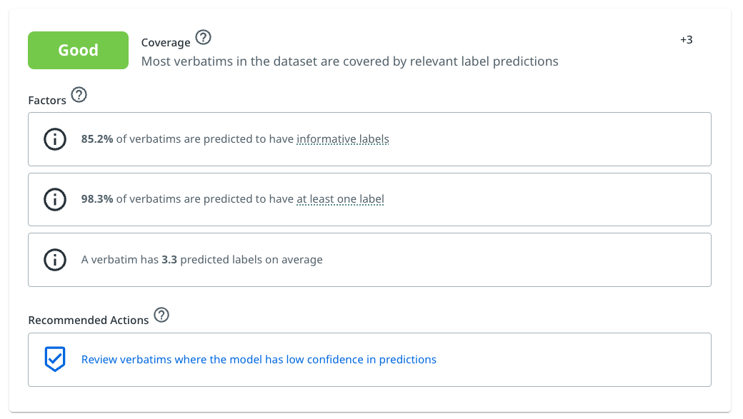This screenshot has width=743, height=419.
Task: Click help icon next to Recommended Actions
Action: tap(161, 315)
